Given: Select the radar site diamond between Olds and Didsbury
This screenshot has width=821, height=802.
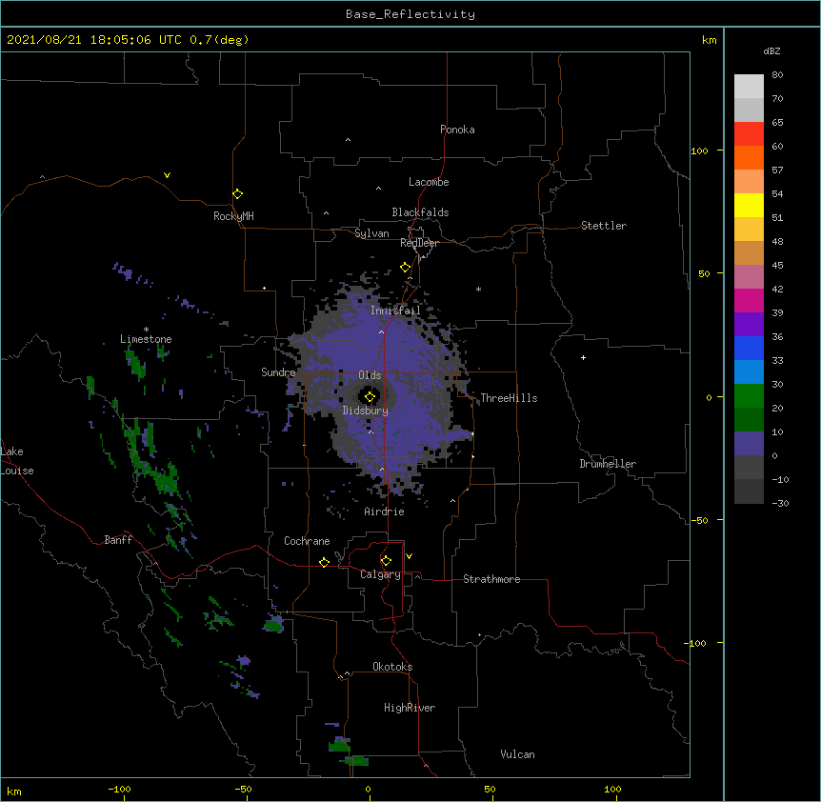Looking at the screenshot, I should [370, 396].
